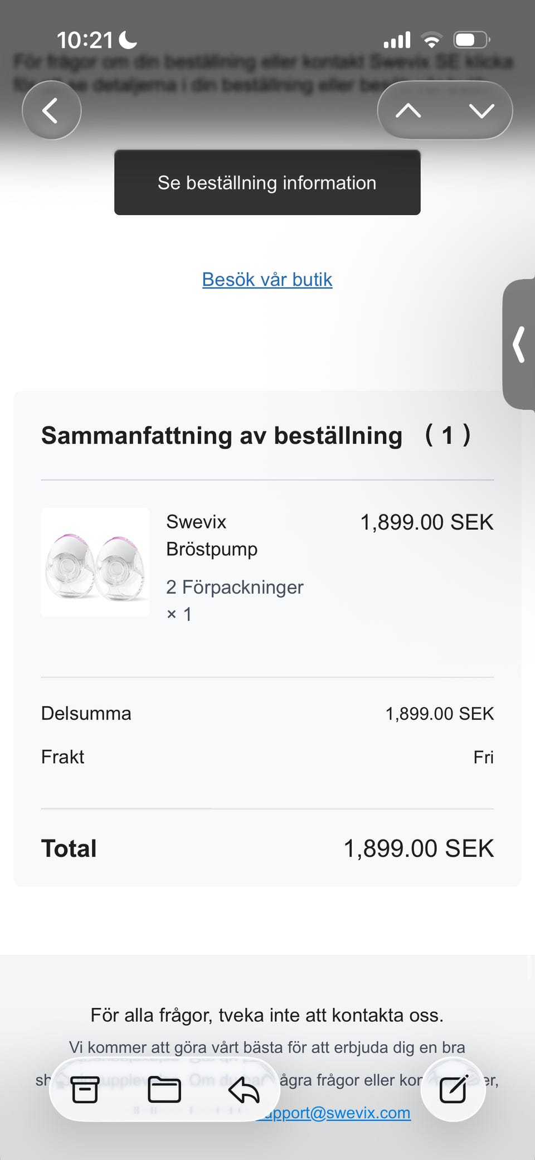Tap the battery indicator in status bar

[x=471, y=40]
